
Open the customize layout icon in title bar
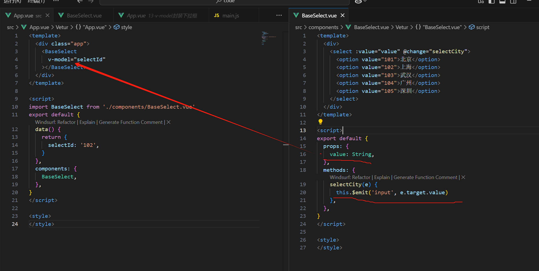point(481,1)
